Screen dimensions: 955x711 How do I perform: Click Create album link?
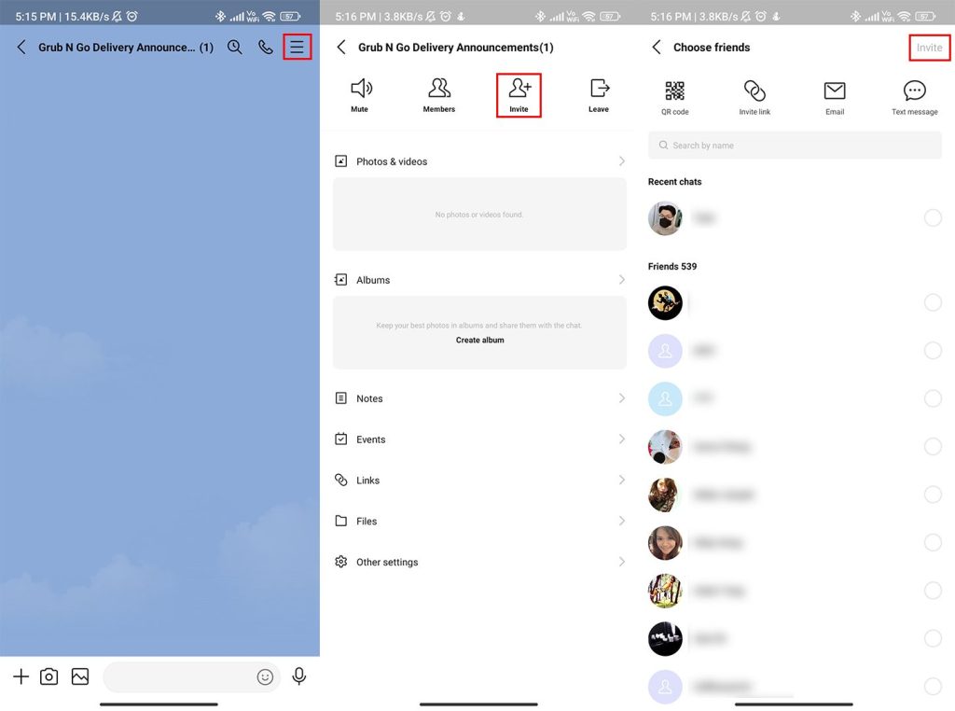pos(480,340)
